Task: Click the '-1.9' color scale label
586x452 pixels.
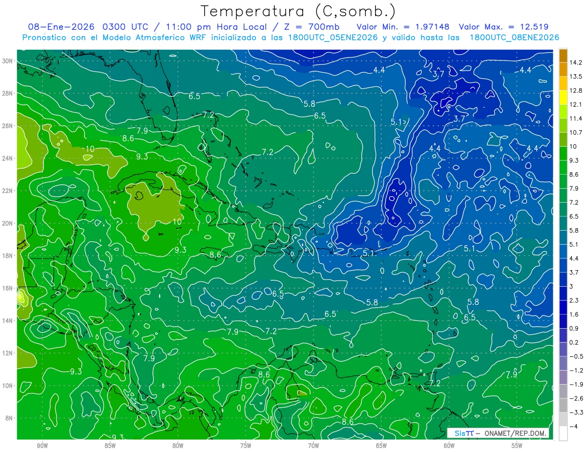Action: [576, 384]
